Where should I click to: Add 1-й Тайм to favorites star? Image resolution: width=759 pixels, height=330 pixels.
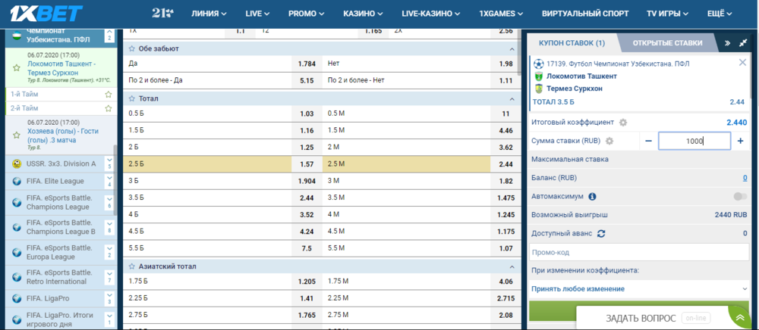109,94
